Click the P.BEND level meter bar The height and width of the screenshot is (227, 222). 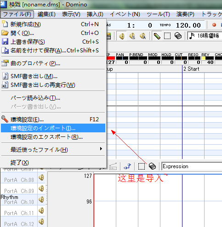click(138, 58)
